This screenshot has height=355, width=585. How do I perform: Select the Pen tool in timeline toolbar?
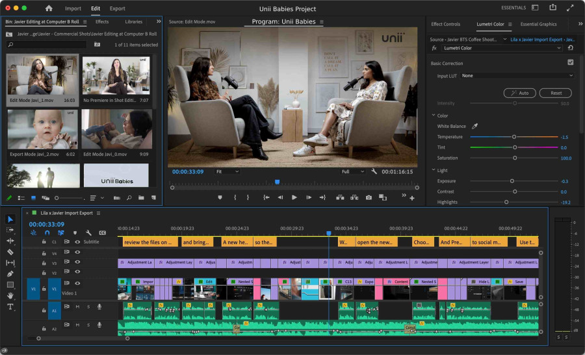click(10, 274)
